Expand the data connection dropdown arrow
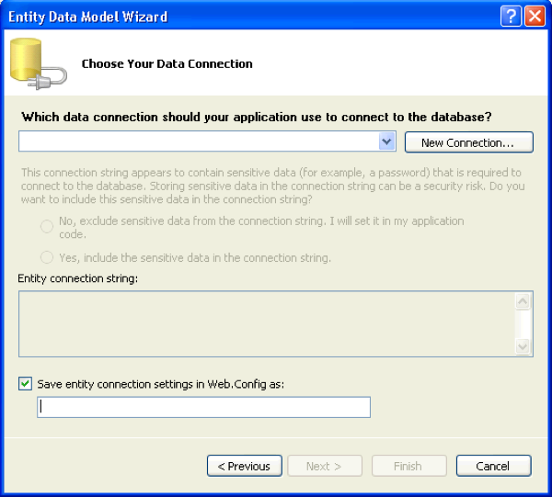 tap(387, 141)
